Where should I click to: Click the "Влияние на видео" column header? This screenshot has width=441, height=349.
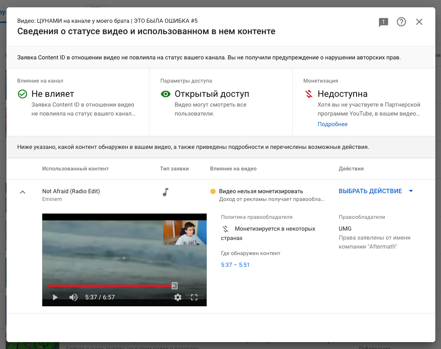[x=233, y=169]
